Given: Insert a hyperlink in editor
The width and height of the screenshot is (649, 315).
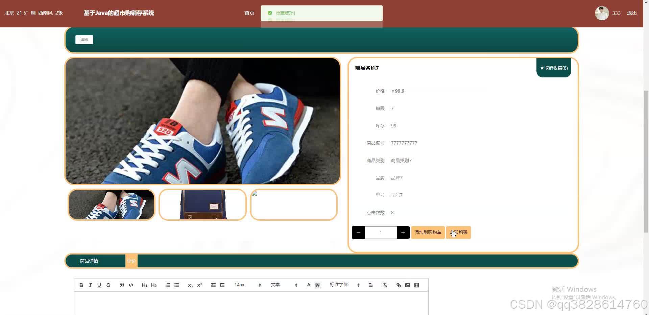Looking at the screenshot, I should point(399,285).
